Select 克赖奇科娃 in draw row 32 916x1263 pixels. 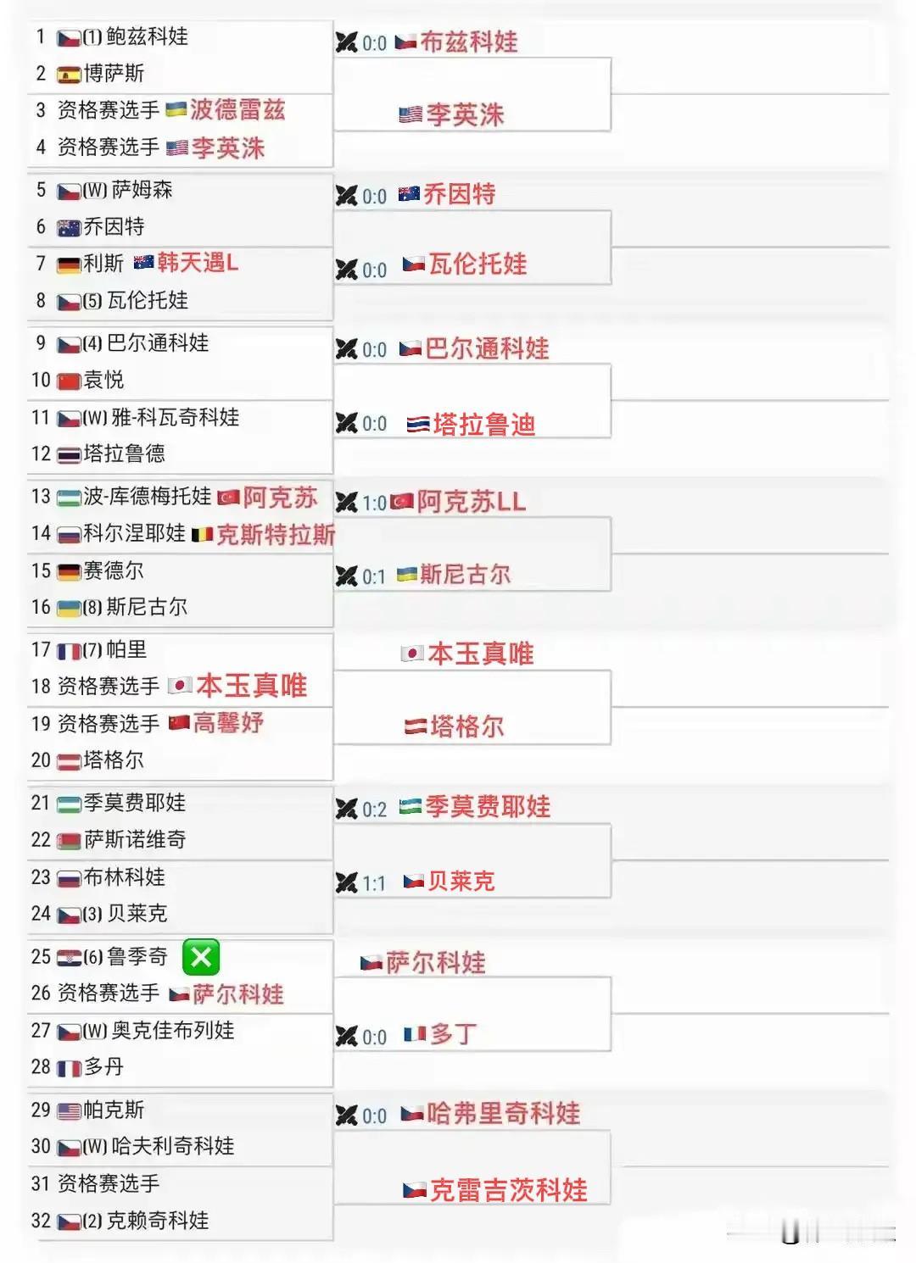[x=158, y=1221]
